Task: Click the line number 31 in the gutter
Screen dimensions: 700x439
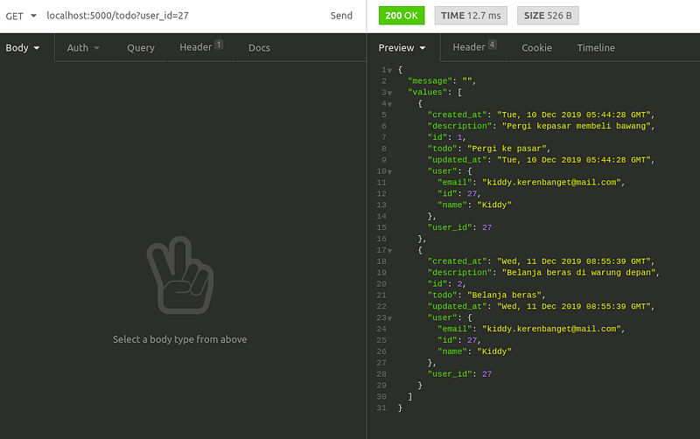Action: point(381,408)
